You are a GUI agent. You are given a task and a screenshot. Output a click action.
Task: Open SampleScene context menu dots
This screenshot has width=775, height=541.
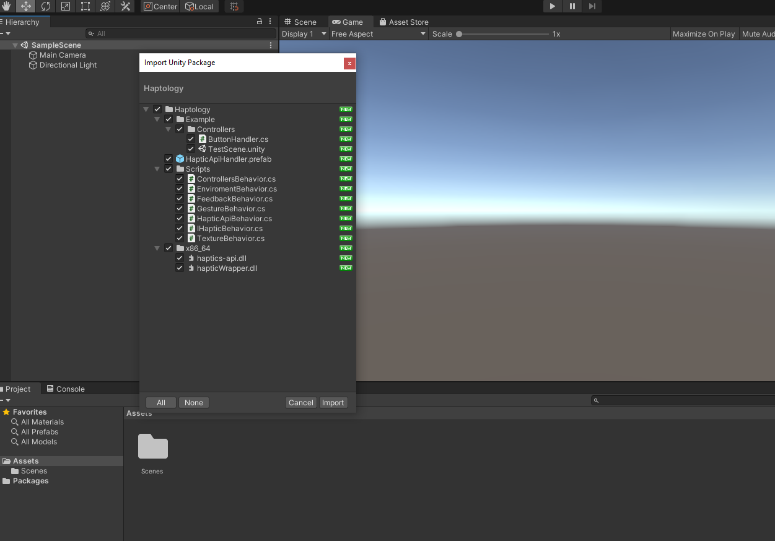pos(271,45)
